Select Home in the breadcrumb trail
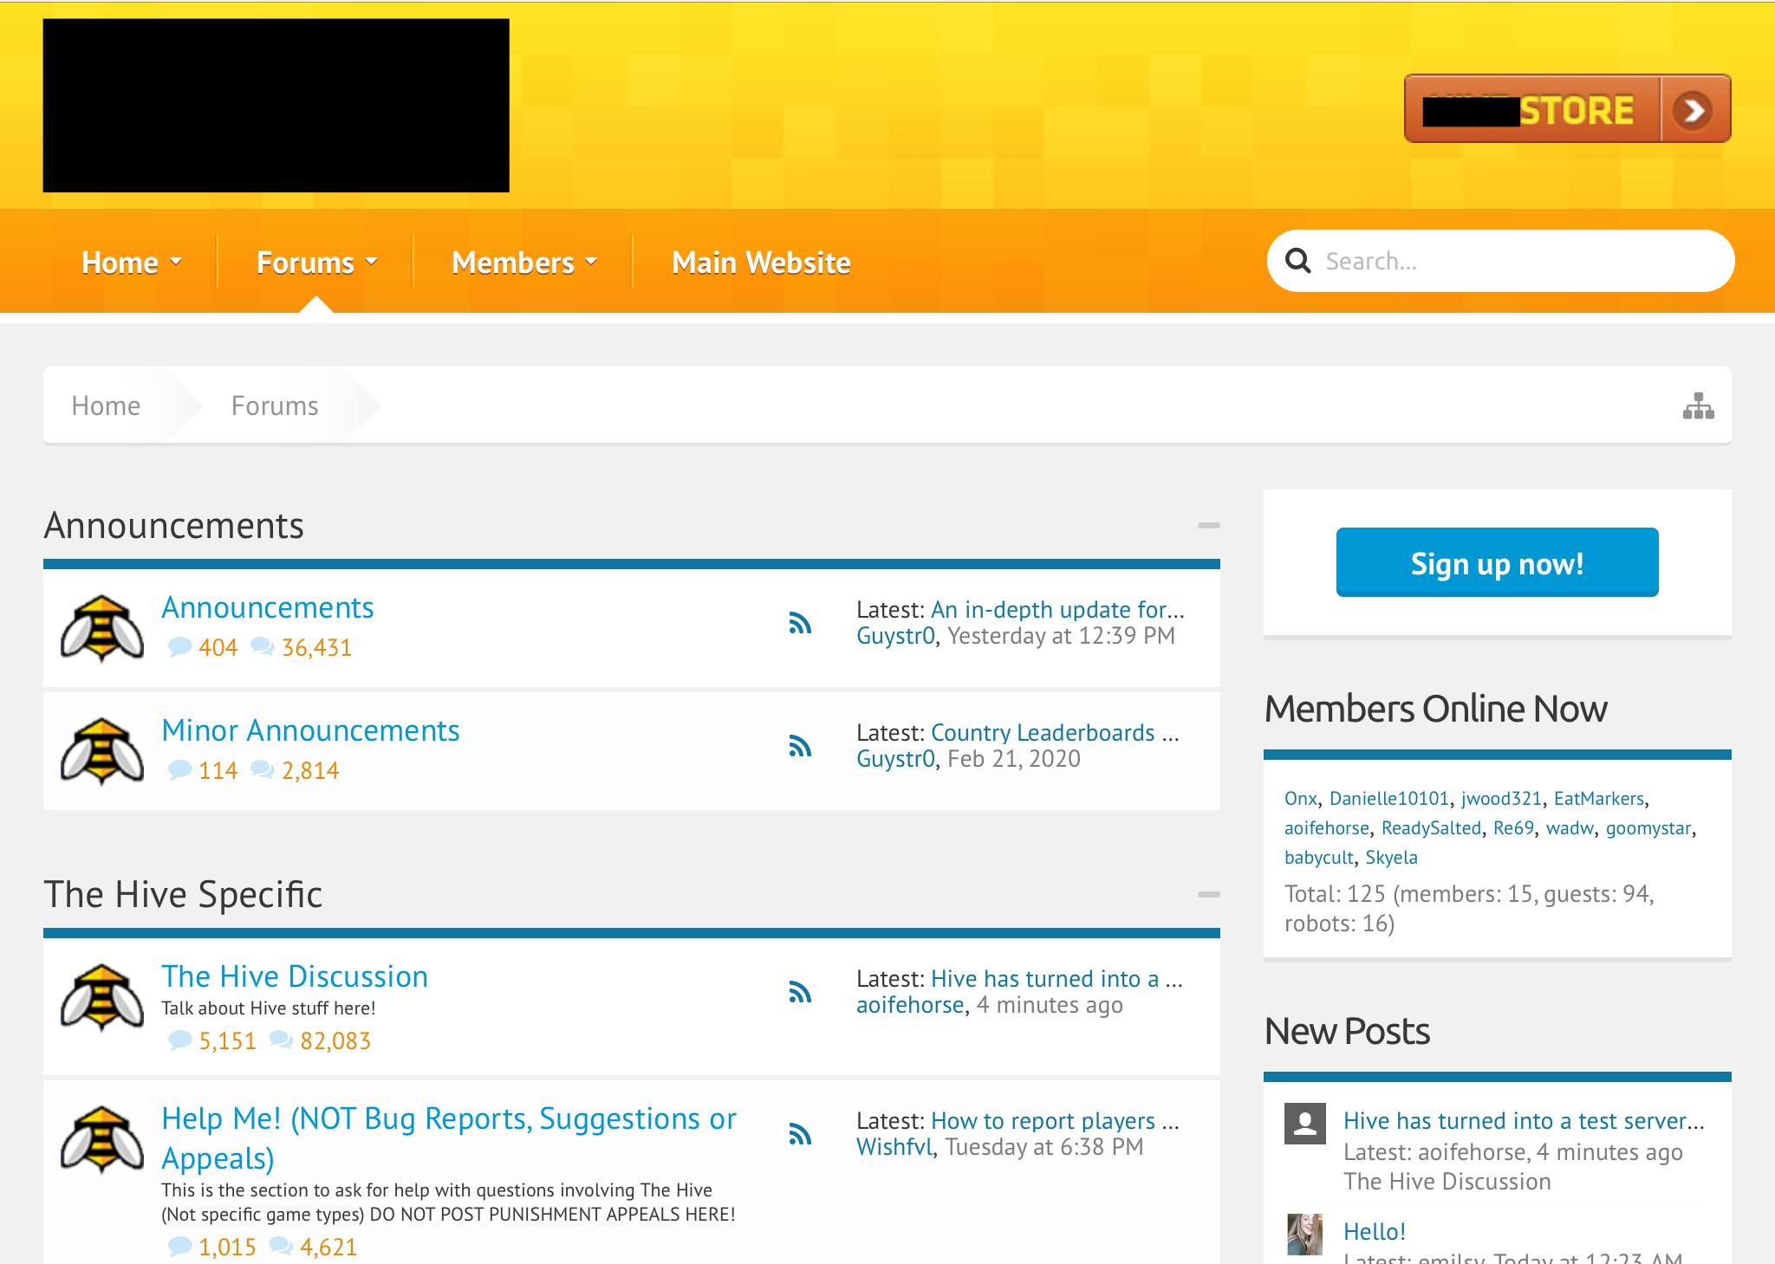Viewport: 1775px width, 1264px height. (106, 405)
